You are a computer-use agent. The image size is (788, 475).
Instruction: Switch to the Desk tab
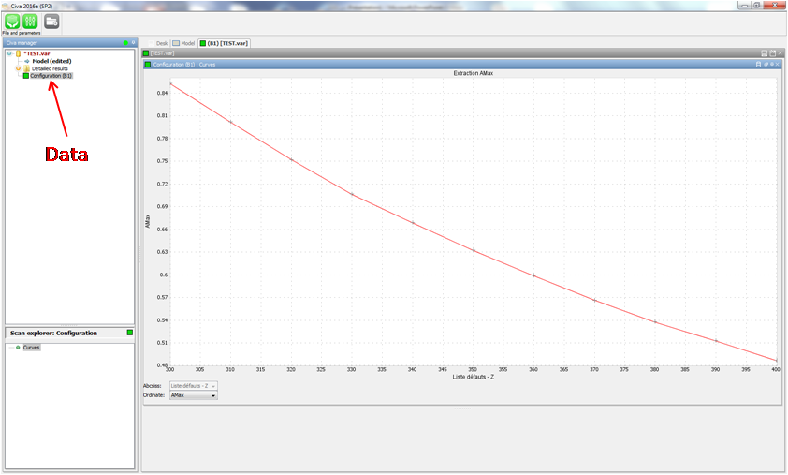click(161, 43)
